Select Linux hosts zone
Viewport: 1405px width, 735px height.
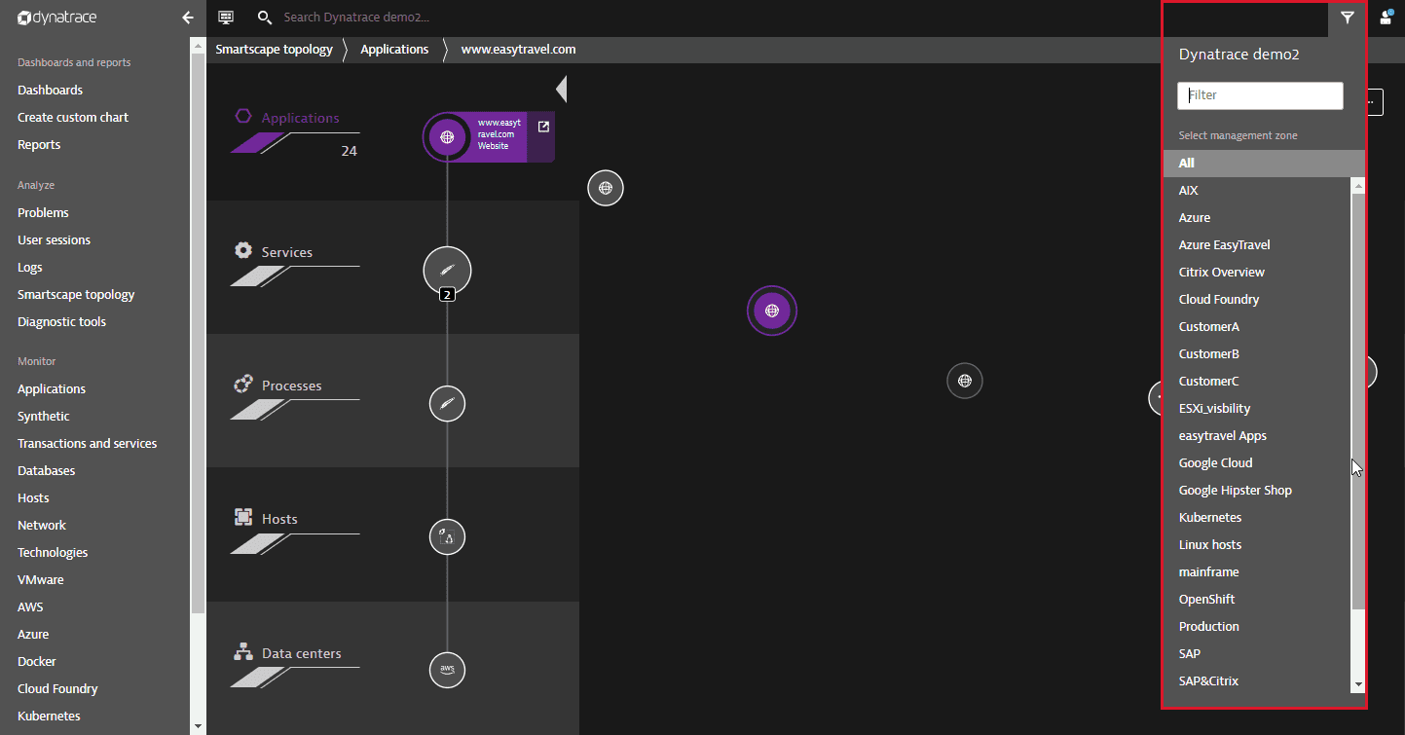(x=1209, y=545)
